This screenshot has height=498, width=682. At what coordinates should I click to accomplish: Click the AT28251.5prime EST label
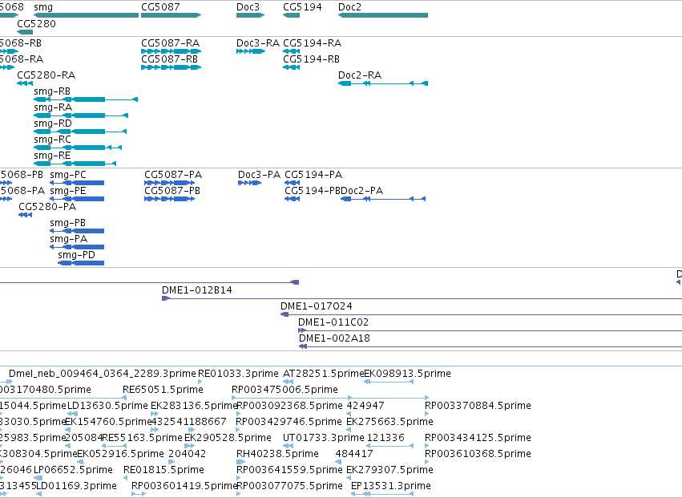(x=323, y=374)
